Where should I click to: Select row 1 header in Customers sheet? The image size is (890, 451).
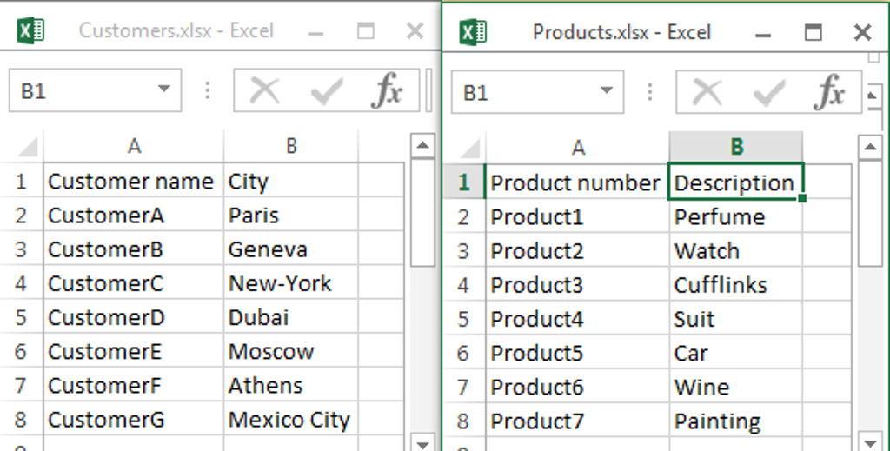click(21, 182)
